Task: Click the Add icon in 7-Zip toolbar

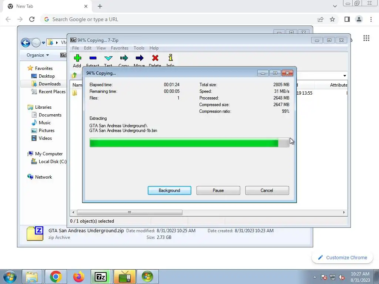Action: pos(77,58)
